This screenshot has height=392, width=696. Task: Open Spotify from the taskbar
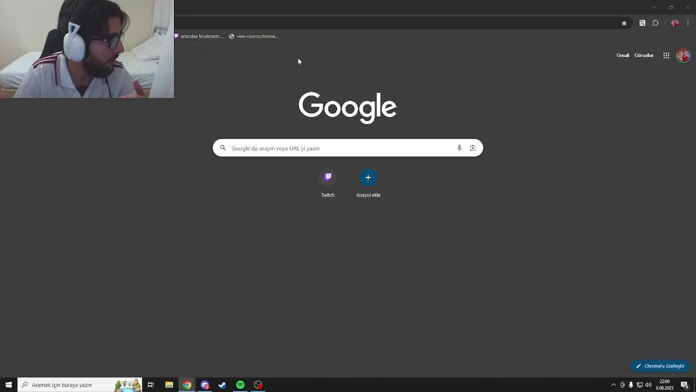point(240,385)
